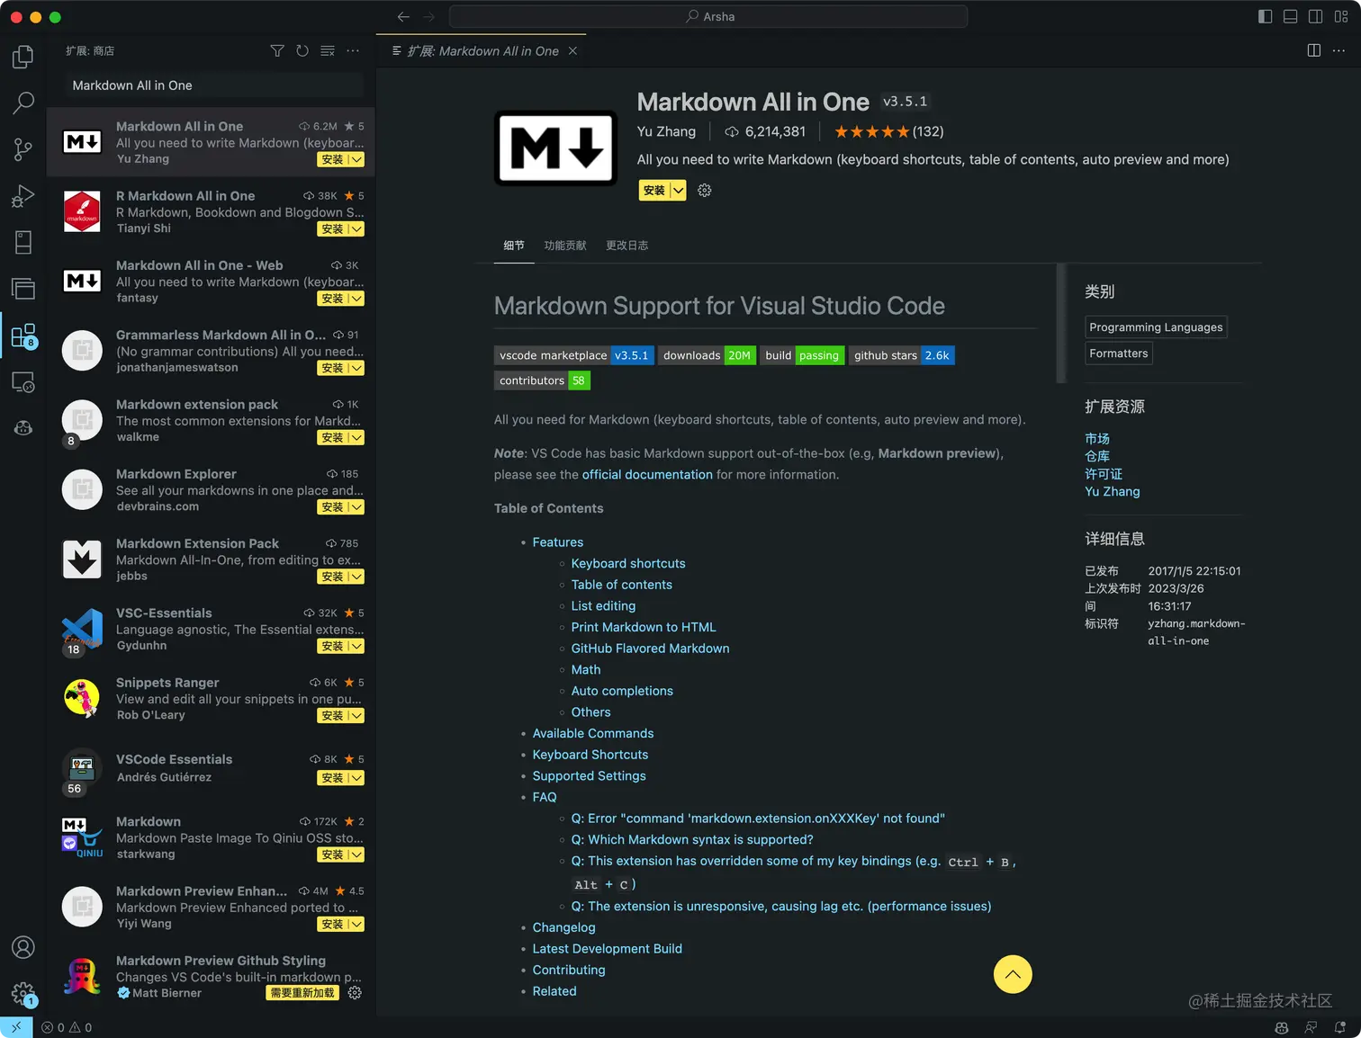The image size is (1361, 1038).
Task: Open install dropdown on extension detail page
Action: pyautogui.click(x=679, y=191)
